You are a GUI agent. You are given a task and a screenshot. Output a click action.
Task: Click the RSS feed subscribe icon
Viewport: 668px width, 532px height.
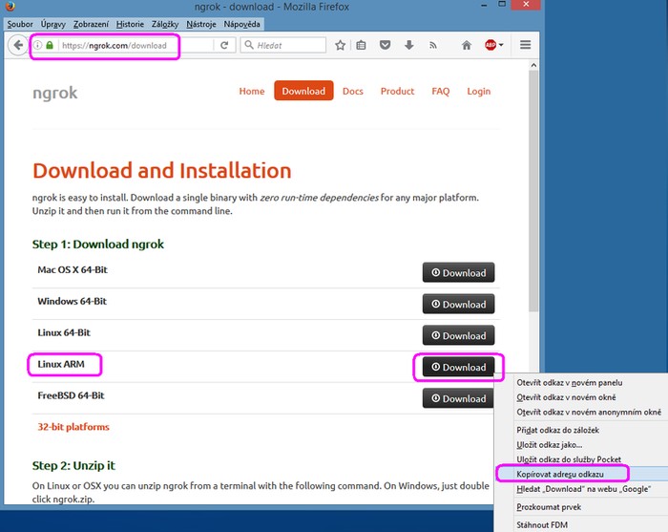433,45
